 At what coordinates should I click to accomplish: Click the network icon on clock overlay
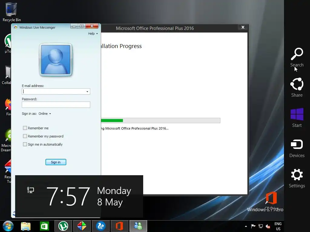pyautogui.click(x=31, y=190)
